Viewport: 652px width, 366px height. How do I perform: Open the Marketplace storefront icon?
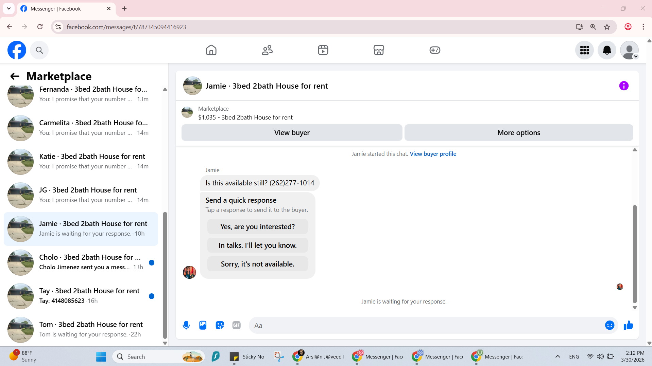coord(379,50)
